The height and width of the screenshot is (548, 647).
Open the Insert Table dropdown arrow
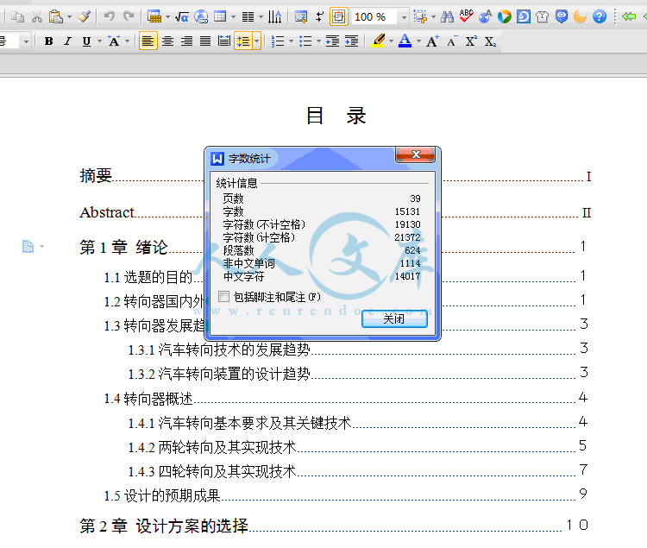pos(167,17)
